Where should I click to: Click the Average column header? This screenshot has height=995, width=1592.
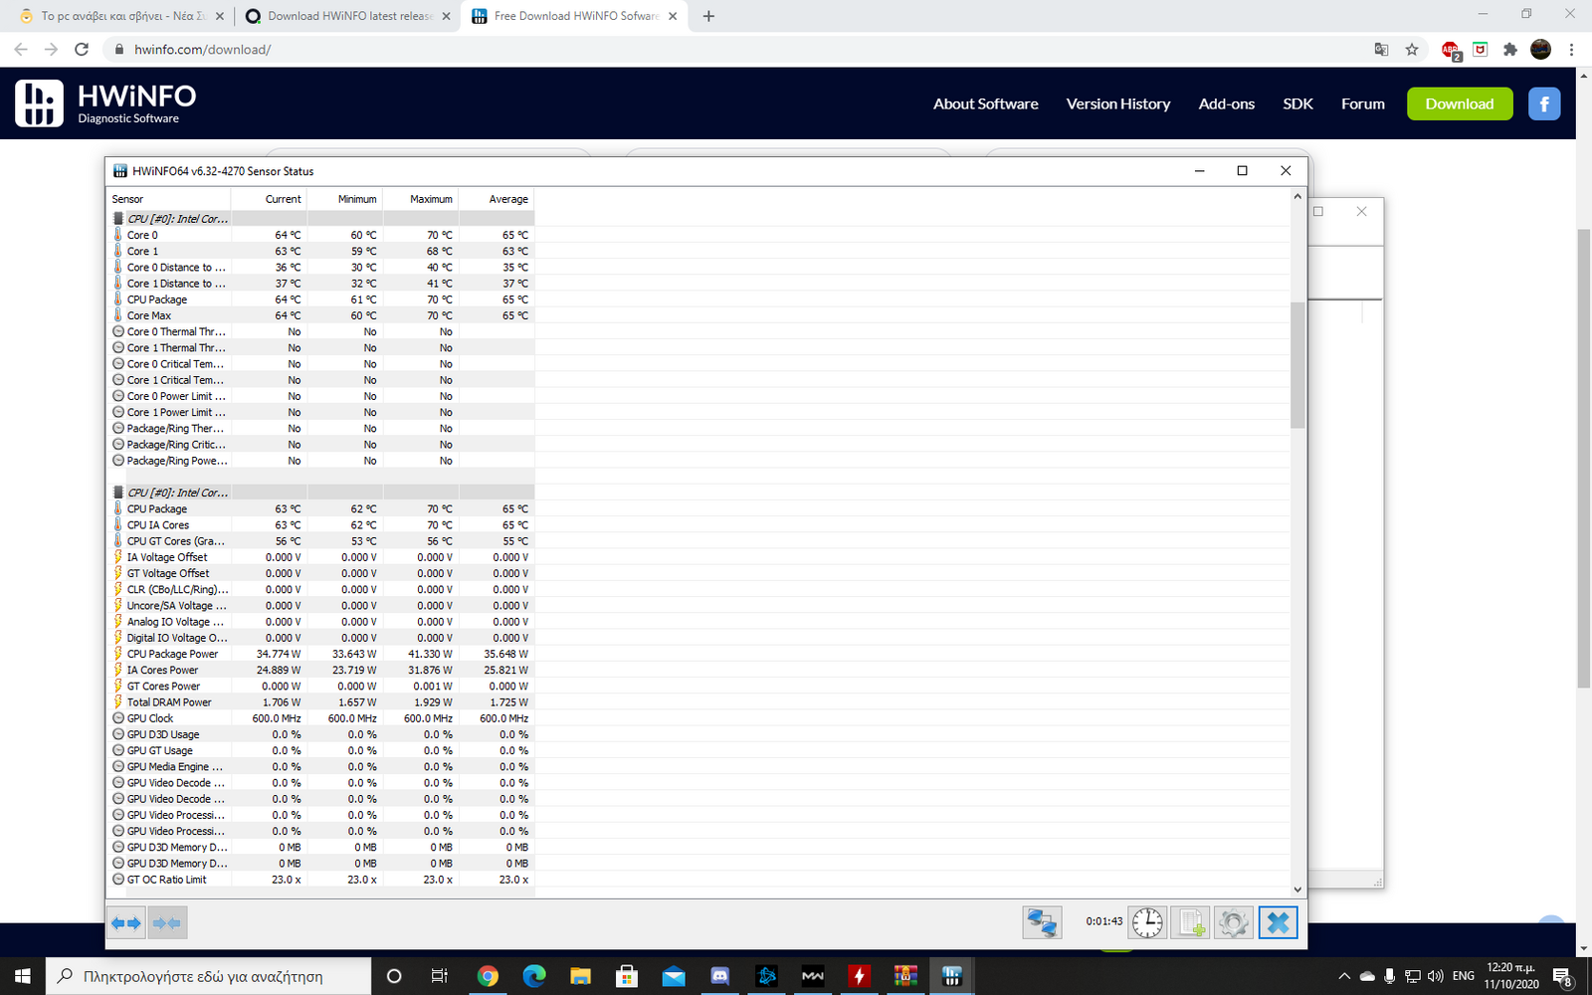click(497, 199)
